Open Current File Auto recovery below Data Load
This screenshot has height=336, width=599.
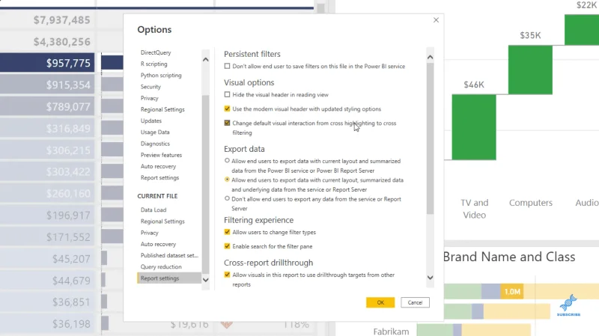click(x=158, y=244)
